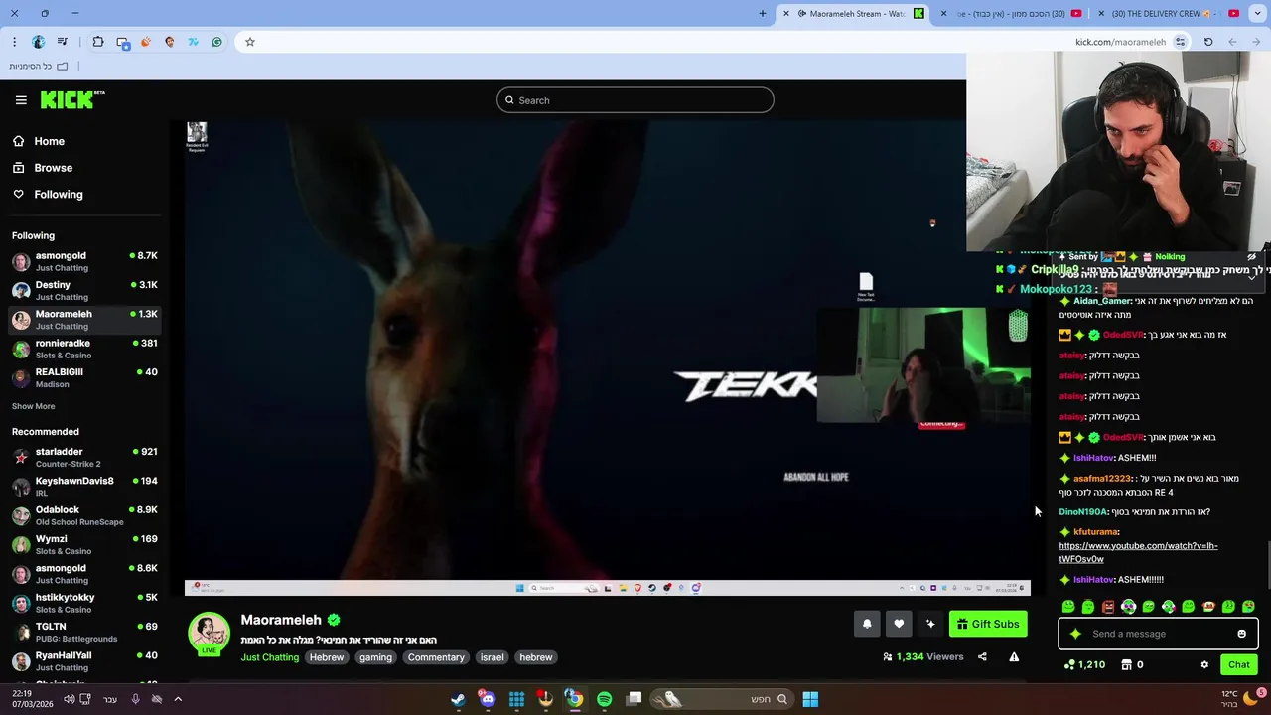This screenshot has width=1271, height=715.
Task: Open site info icon in address bar
Action: click(x=1180, y=42)
